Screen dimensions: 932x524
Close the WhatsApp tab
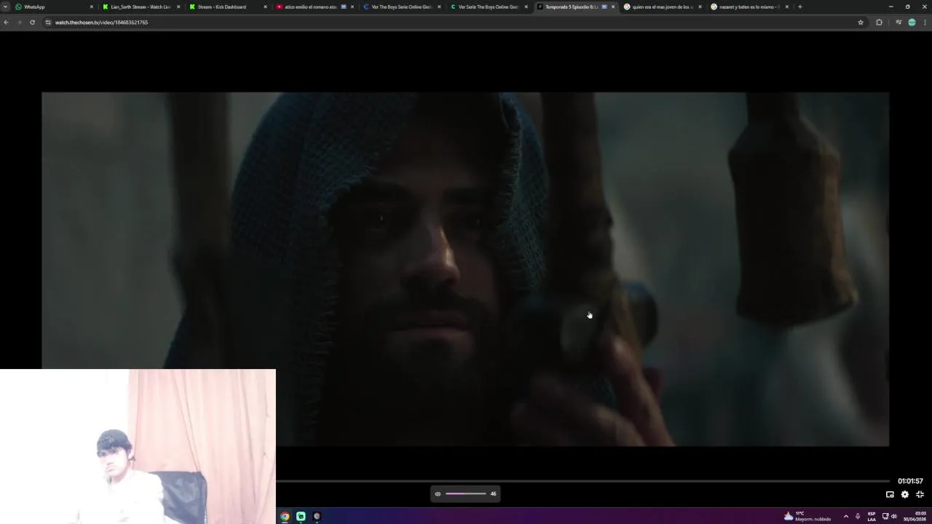tap(92, 7)
